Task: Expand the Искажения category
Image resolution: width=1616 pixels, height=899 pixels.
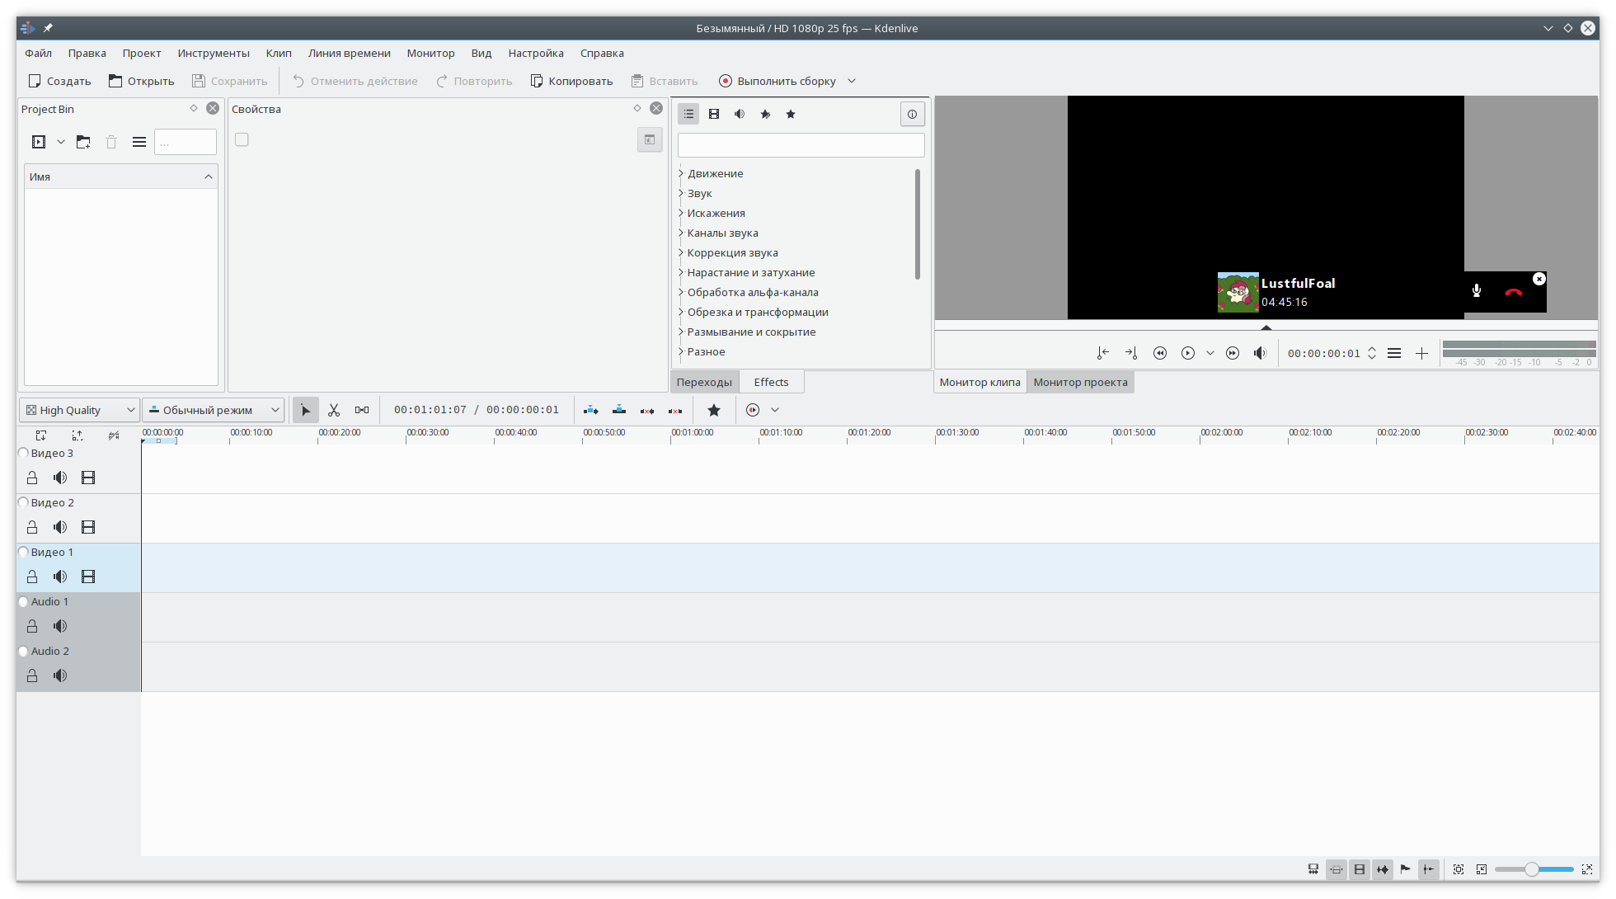Action: pos(682,213)
